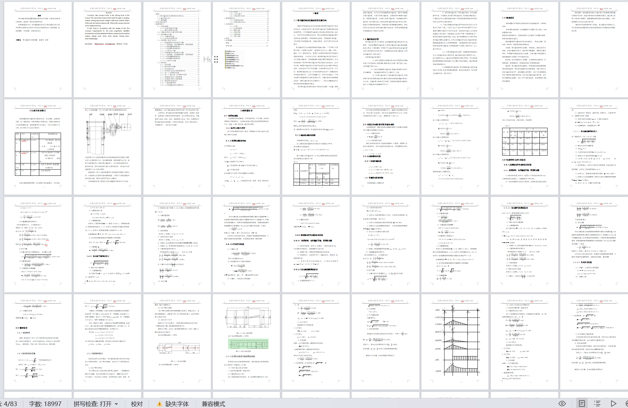Click the 3.5 轴的设计 heading page
This screenshot has height=408, width=628.
click(x=38, y=342)
